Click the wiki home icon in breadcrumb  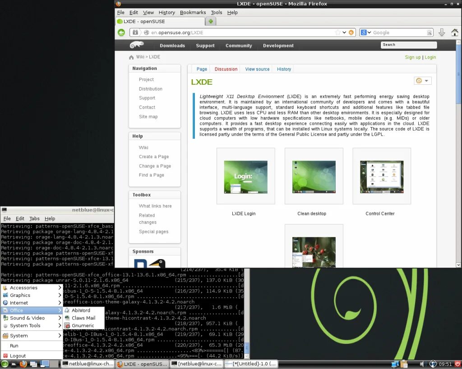pyautogui.click(x=131, y=57)
